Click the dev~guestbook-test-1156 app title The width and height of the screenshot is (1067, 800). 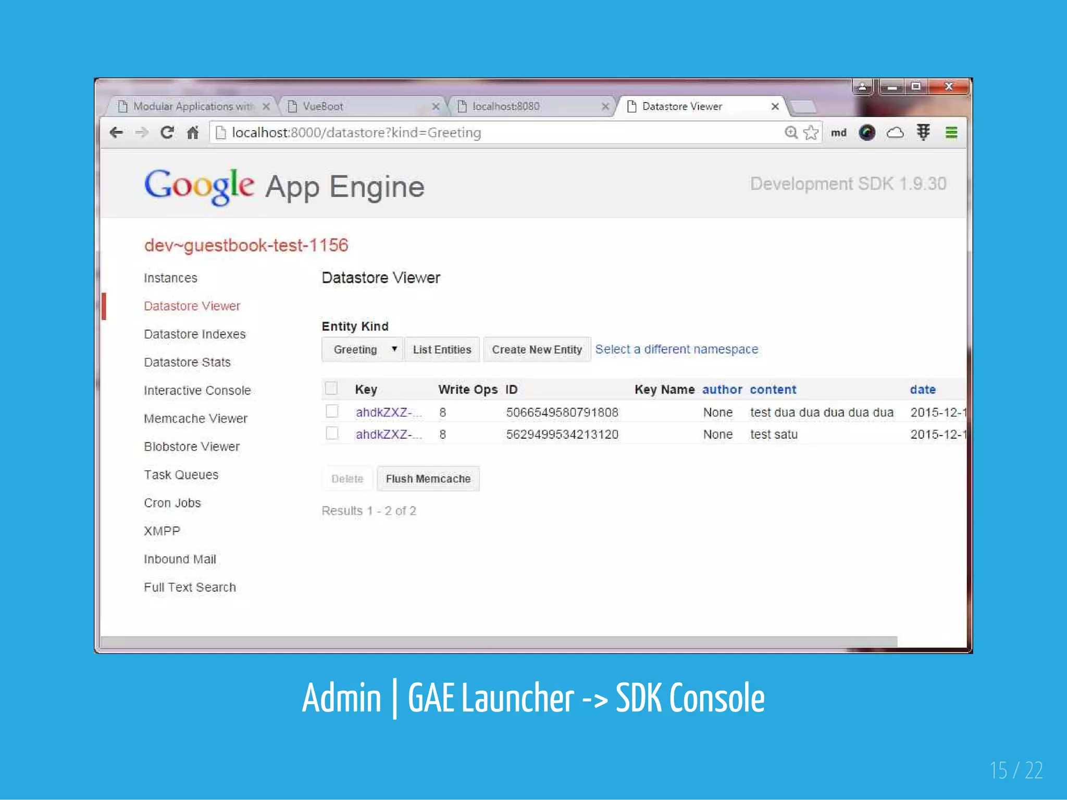246,245
